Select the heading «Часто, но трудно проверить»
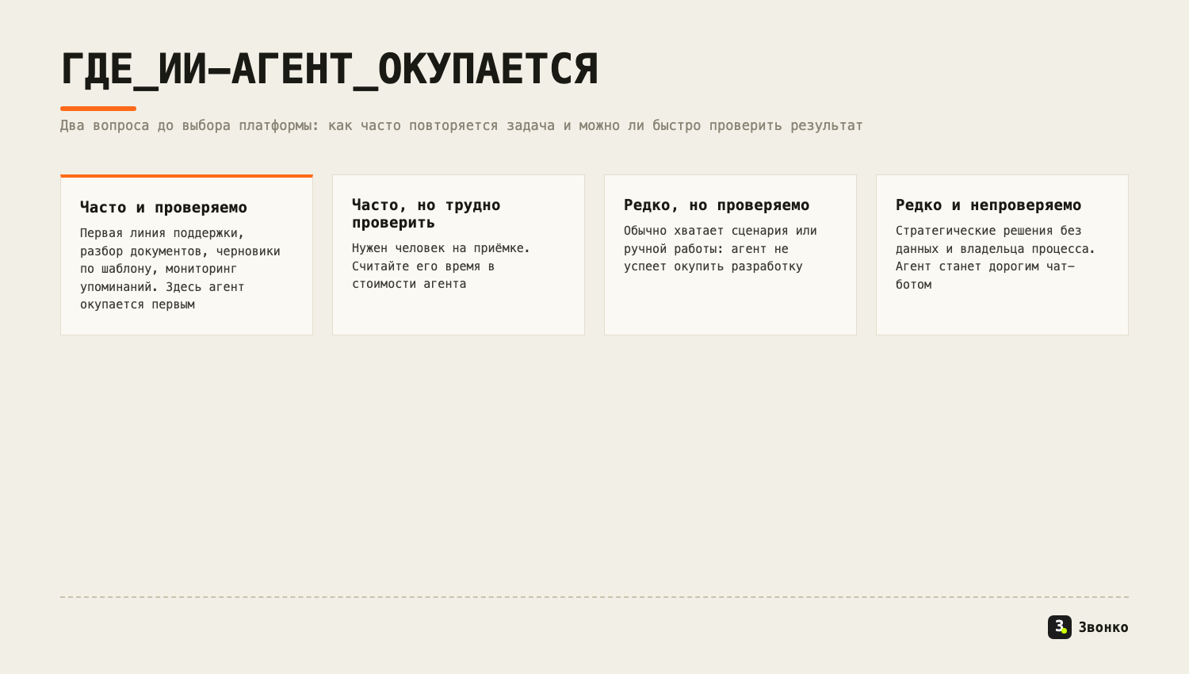 [x=426, y=213]
